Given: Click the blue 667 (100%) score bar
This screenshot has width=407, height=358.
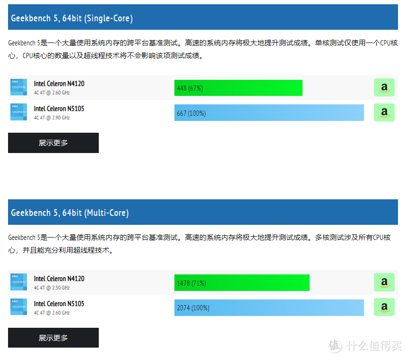Looking at the screenshot, I should 269,113.
